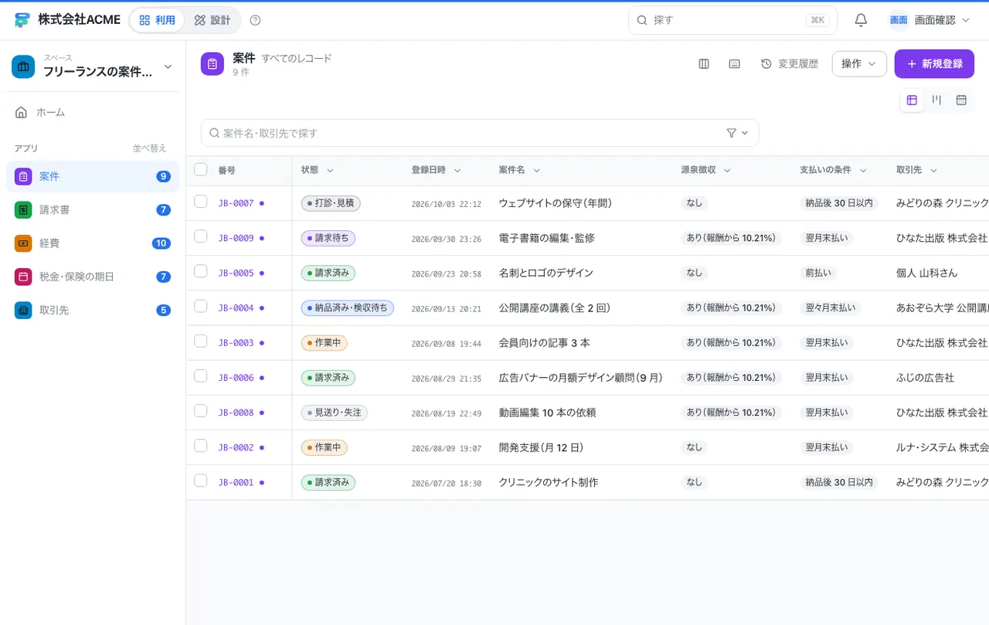Click the 案件 app icon in header

click(212, 64)
